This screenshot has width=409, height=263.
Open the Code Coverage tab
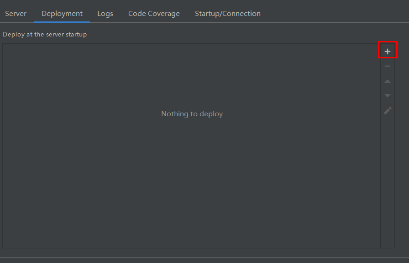[x=154, y=14]
